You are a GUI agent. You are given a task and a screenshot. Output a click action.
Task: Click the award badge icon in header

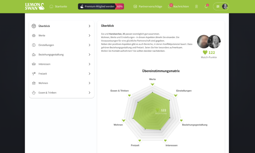click(x=197, y=7)
